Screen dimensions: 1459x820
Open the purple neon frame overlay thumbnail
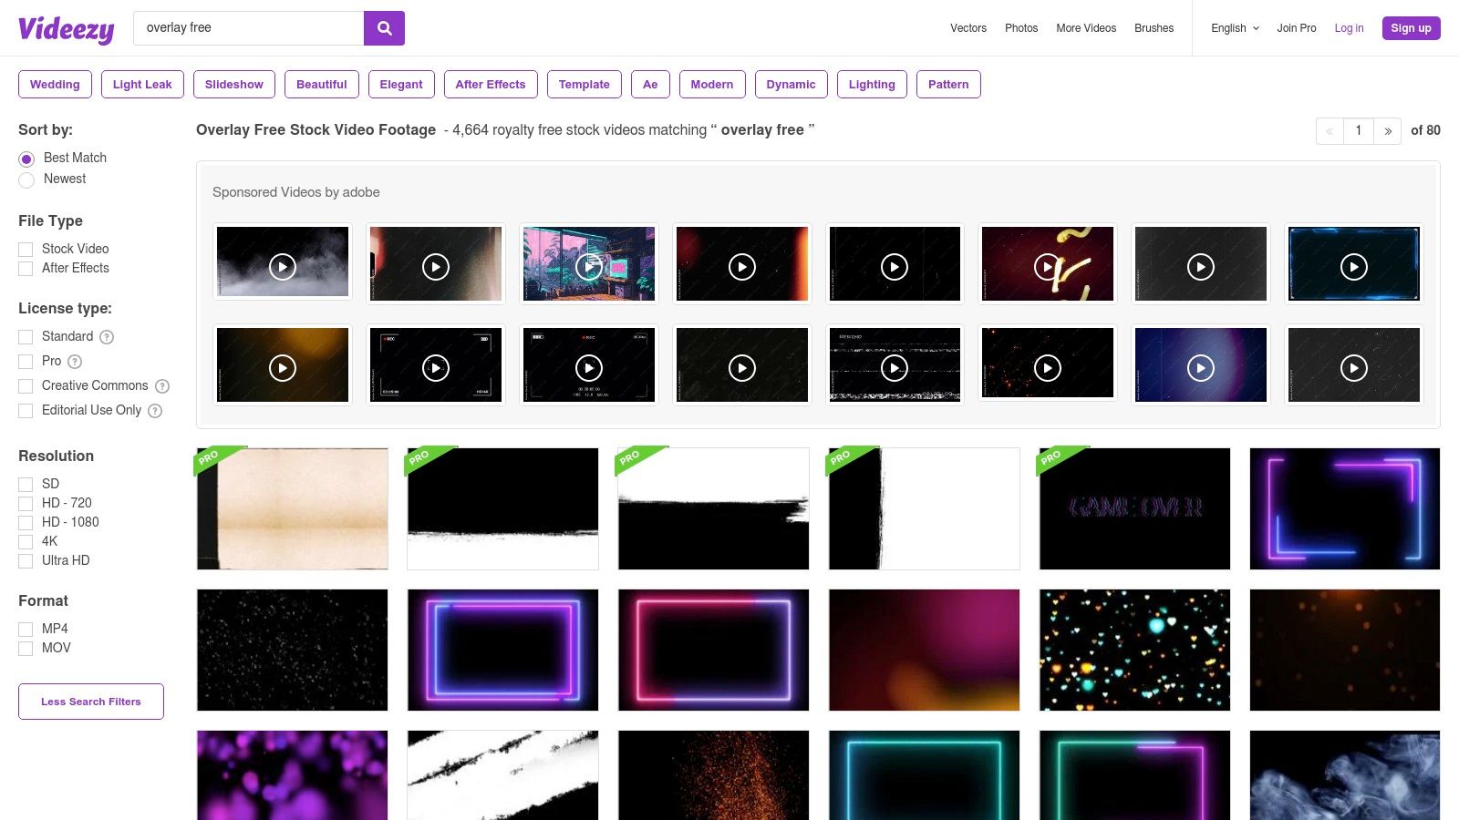(x=502, y=649)
